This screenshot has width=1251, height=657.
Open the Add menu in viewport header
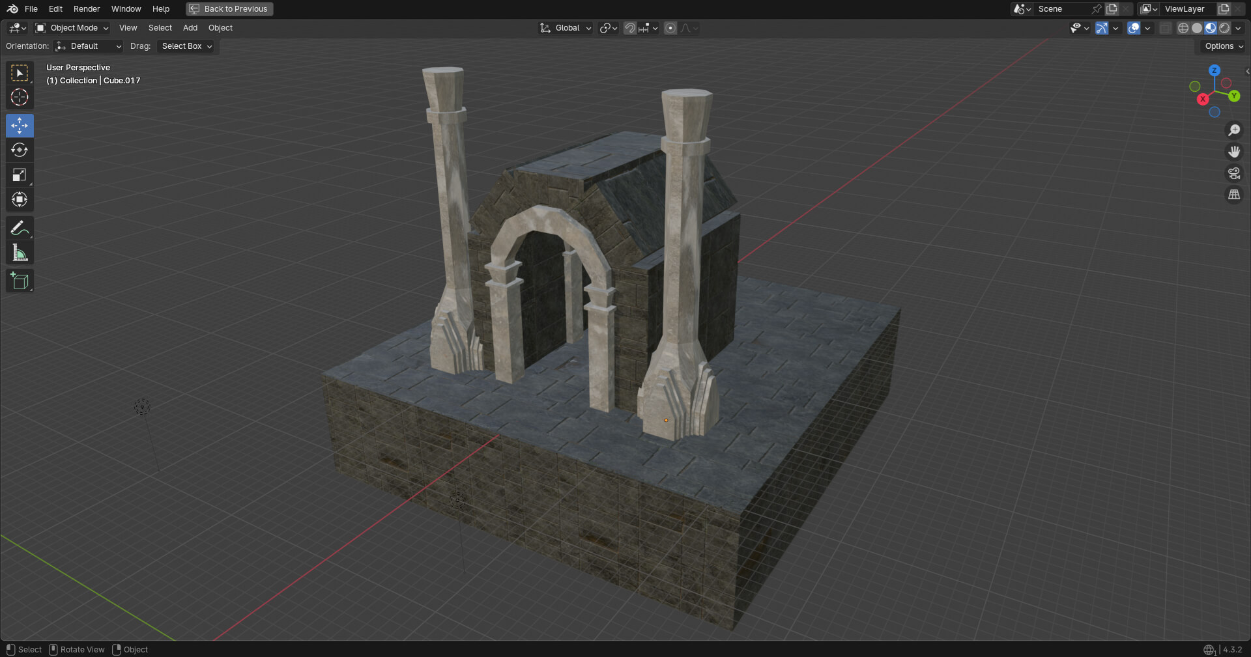[x=190, y=28]
